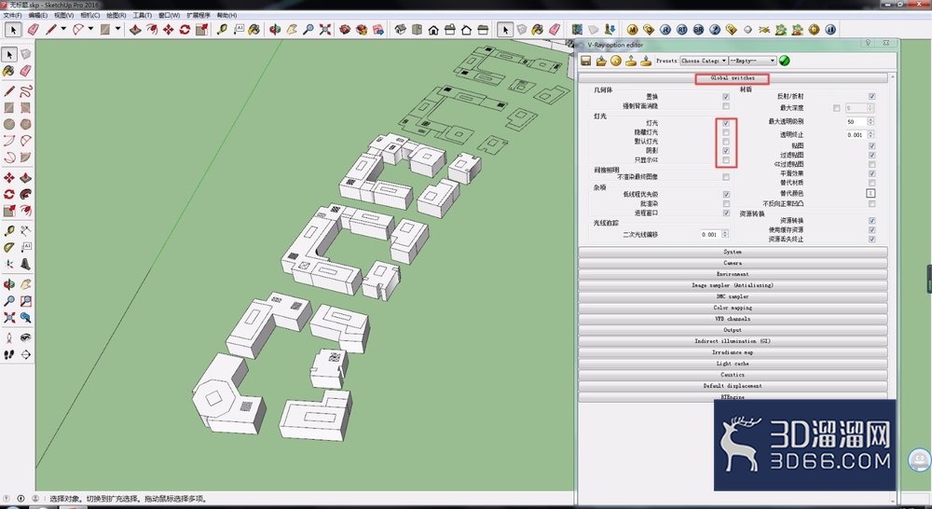Open the 3D Warehouse icon
Viewport: 932px width, 509px height.
(346, 29)
